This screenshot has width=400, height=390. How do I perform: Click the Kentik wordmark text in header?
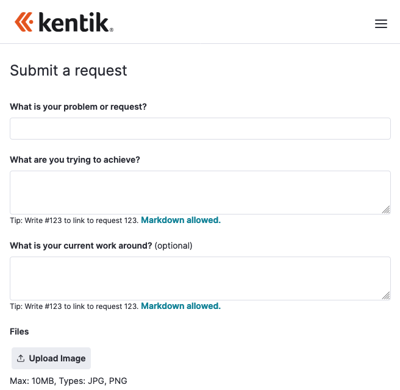click(x=75, y=23)
